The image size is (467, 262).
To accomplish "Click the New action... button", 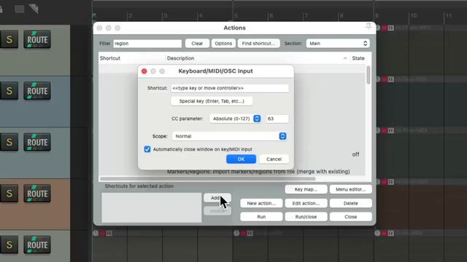I will [261, 203].
